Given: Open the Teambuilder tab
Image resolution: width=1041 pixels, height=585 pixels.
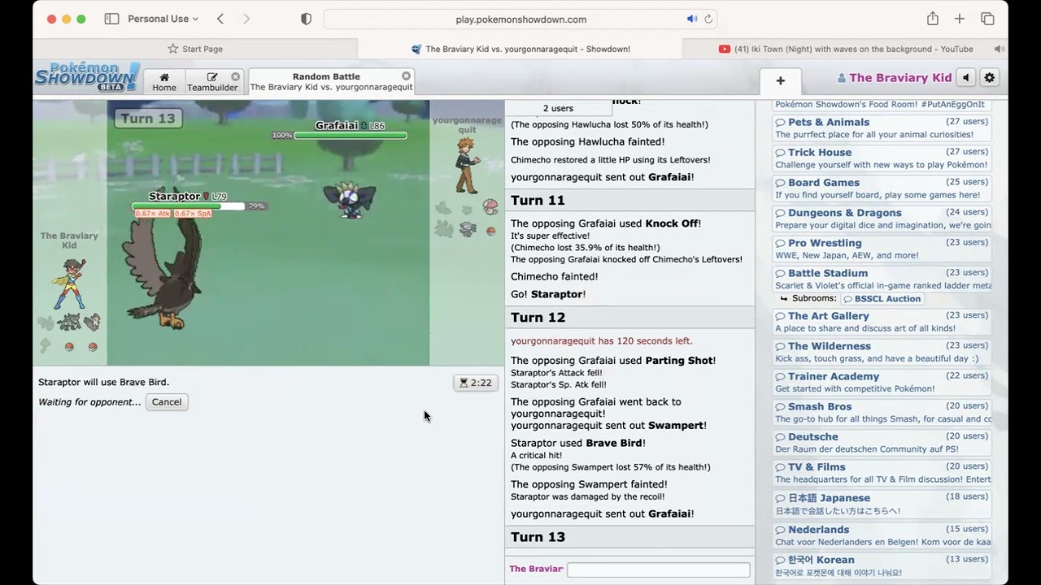Looking at the screenshot, I should coord(213,82).
